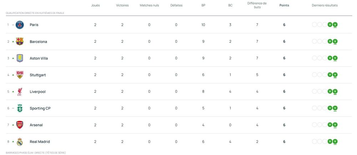This screenshot has width=357, height=155.
Task: Click Stuttgart's most recent underlined V result
Action: pos(335,75)
